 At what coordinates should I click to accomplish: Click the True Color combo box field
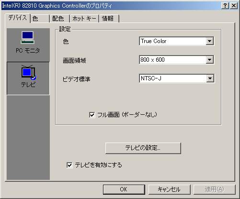click(176, 41)
